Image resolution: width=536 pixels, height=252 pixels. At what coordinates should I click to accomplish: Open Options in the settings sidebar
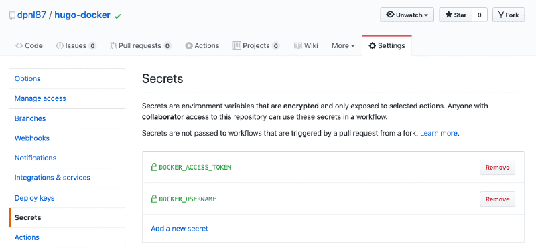coord(67,78)
